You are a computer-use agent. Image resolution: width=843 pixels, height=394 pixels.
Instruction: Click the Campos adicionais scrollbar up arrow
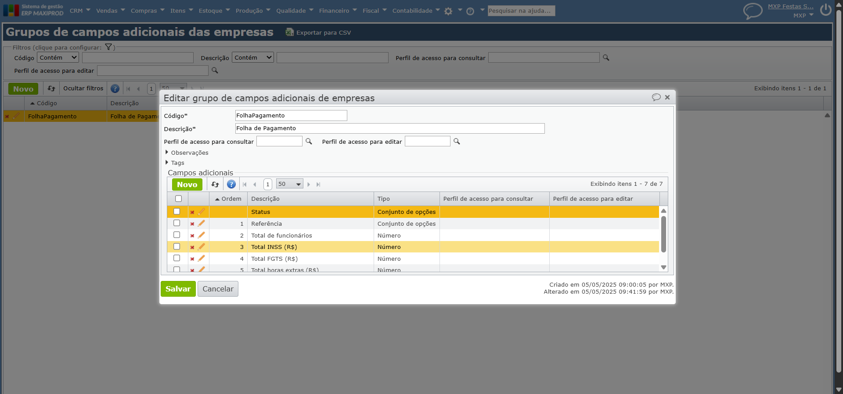[663, 211]
